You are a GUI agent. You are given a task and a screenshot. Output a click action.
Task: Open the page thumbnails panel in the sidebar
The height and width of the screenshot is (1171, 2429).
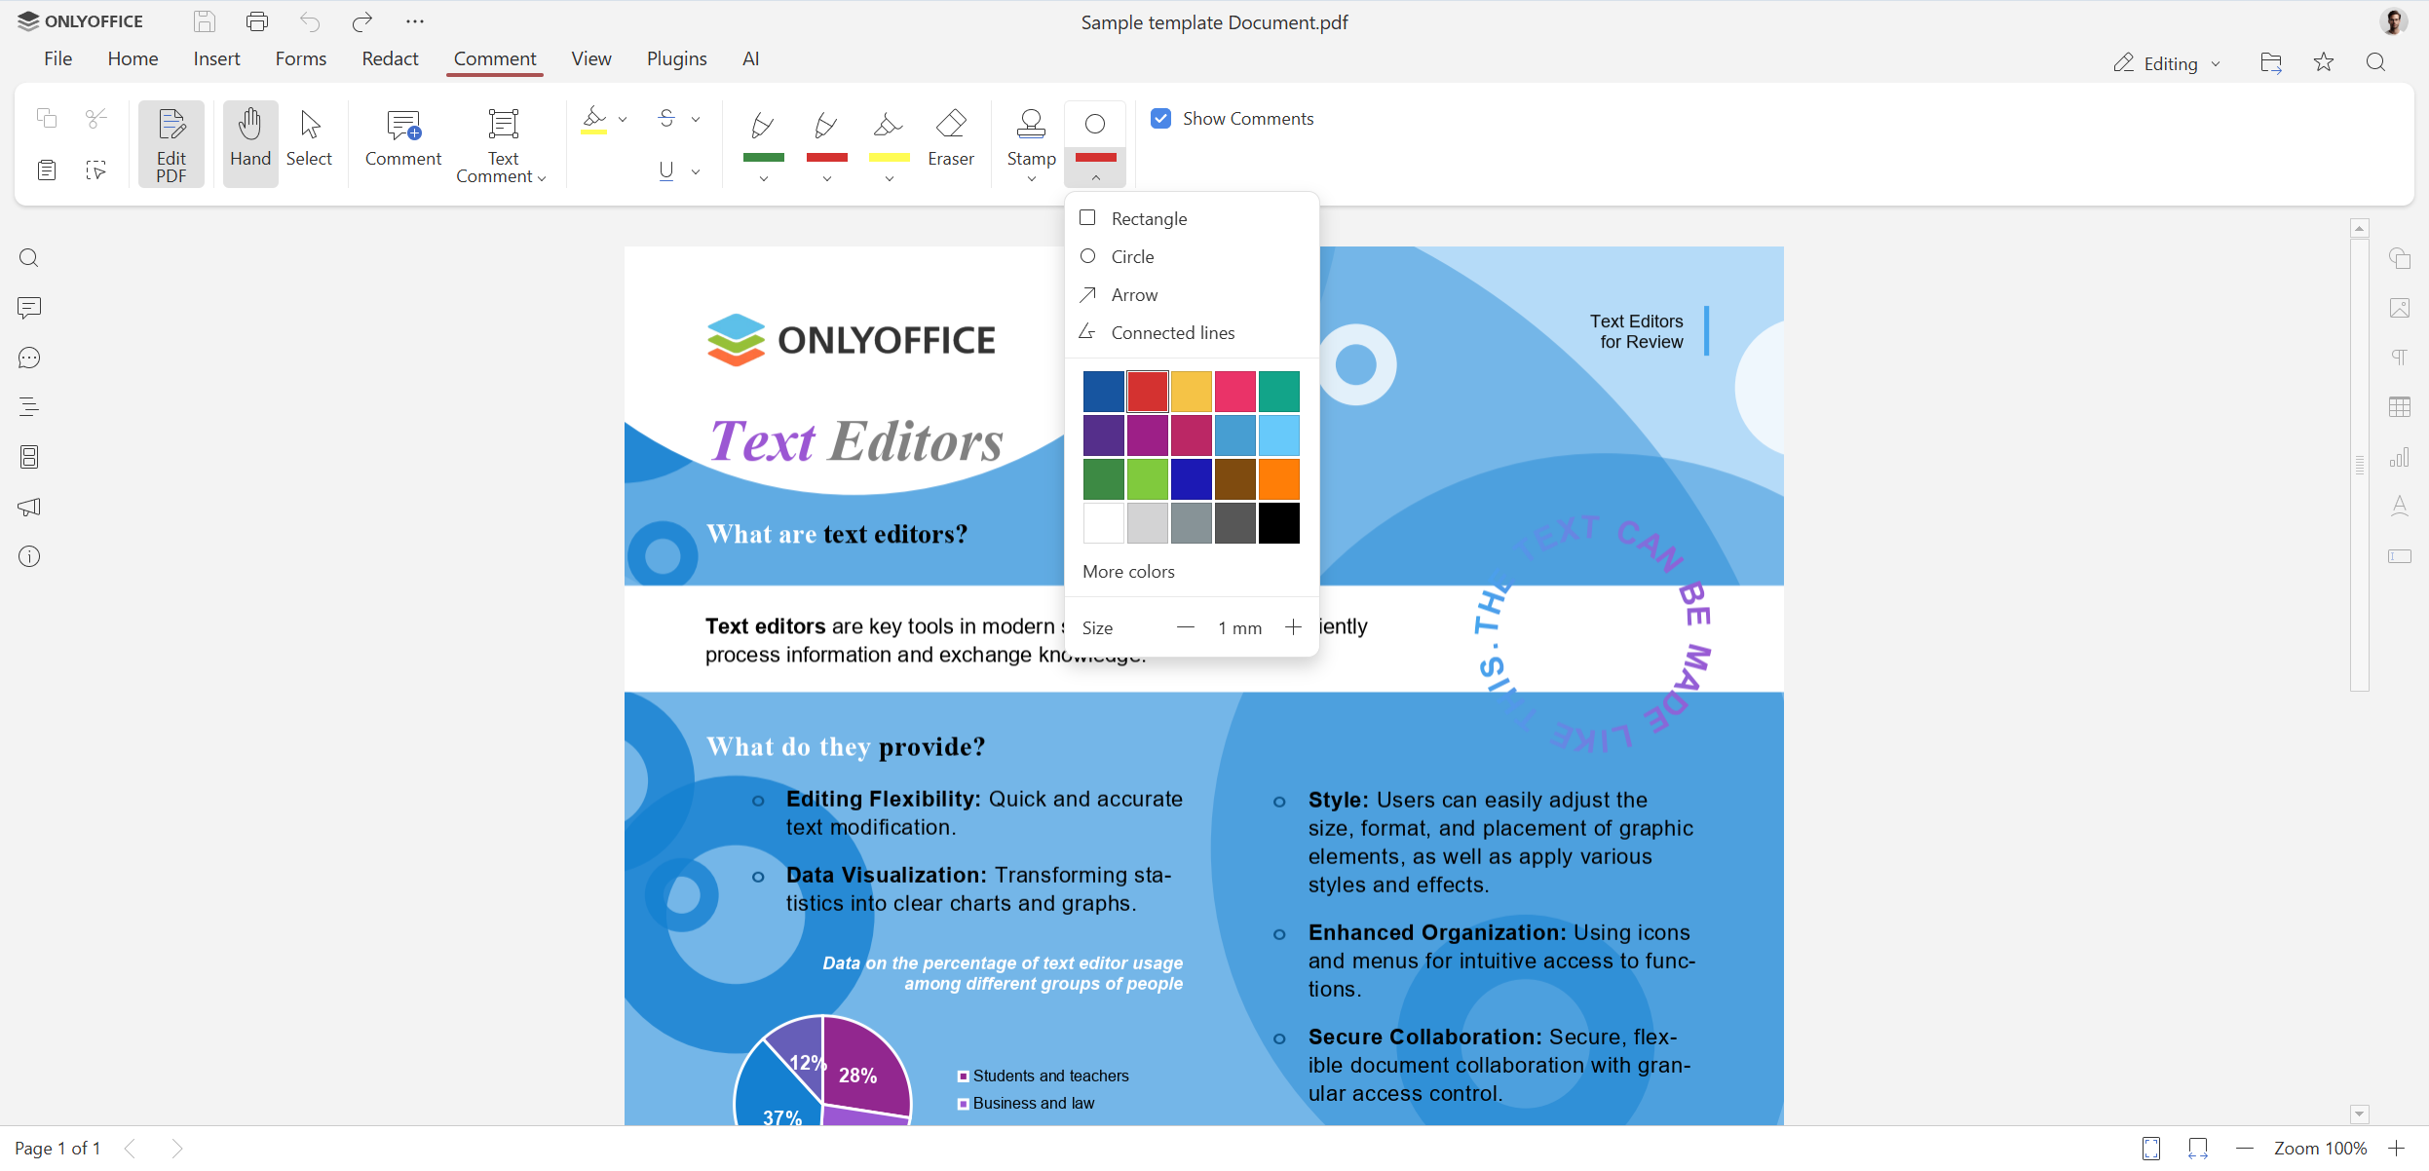pos(29,457)
